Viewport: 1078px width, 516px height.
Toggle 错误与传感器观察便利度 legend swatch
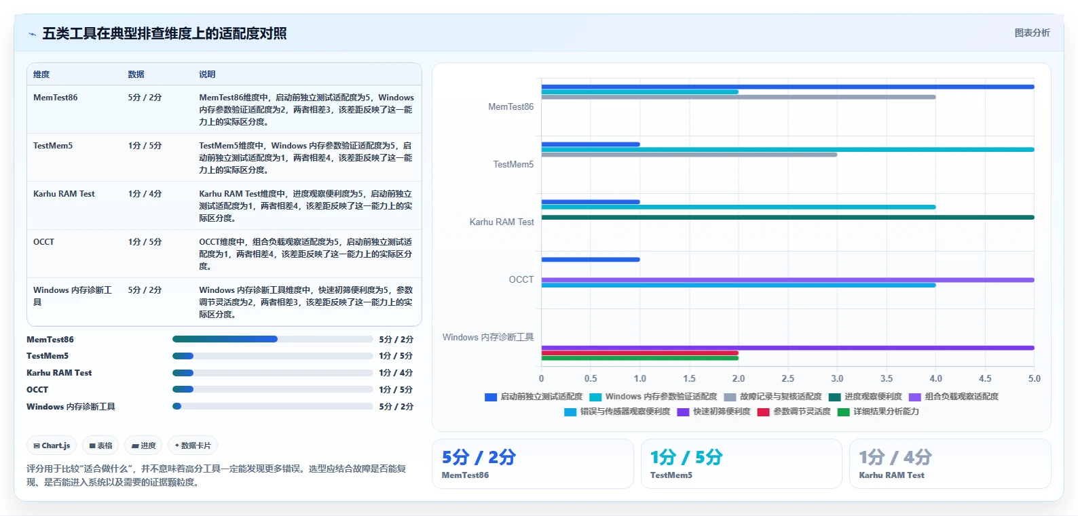[570, 412]
